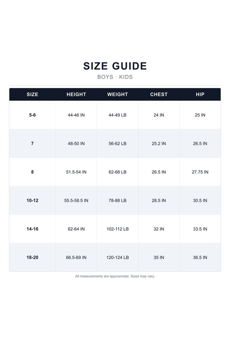Select the size 5-6 row label
The width and height of the screenshot is (230, 346).
coord(32,115)
